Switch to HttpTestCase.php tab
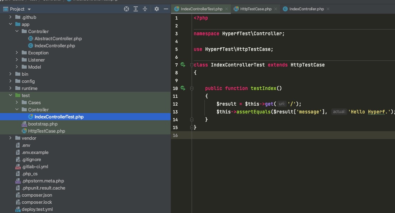 [x=256, y=9]
